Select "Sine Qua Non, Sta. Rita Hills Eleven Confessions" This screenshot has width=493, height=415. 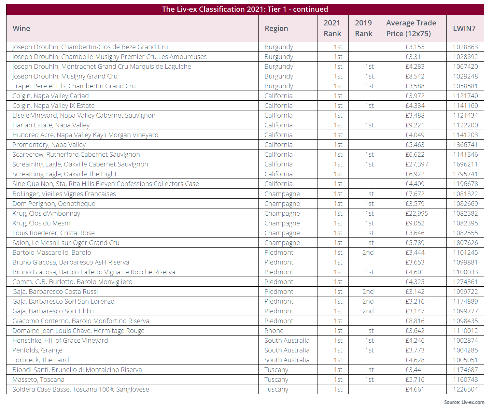[82, 184]
